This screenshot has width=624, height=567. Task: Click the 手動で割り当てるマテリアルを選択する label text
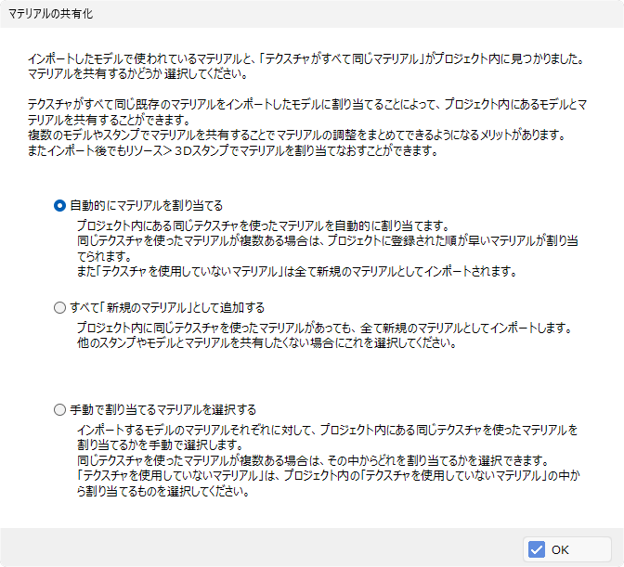[162, 410]
